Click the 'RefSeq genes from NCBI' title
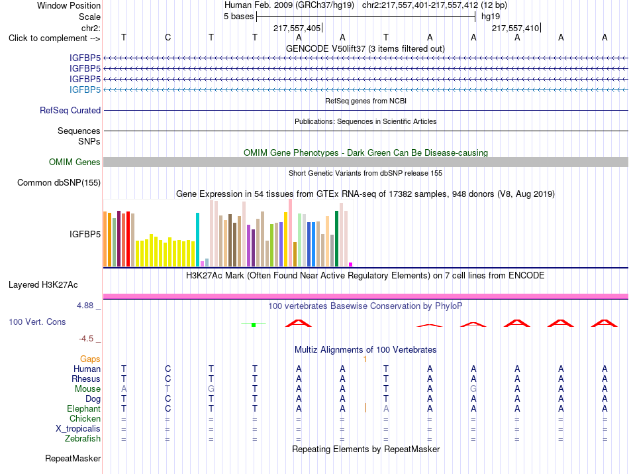This screenshot has height=474, width=629. (x=365, y=101)
